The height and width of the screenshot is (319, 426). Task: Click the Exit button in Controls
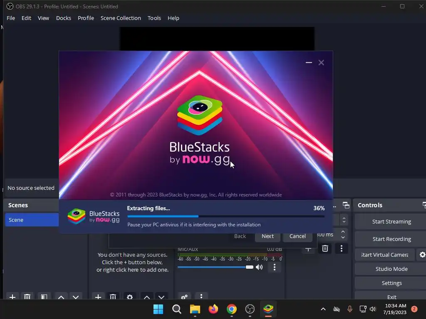pos(391,296)
